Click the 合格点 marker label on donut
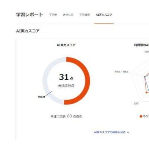149x149 pixels. tap(41, 97)
